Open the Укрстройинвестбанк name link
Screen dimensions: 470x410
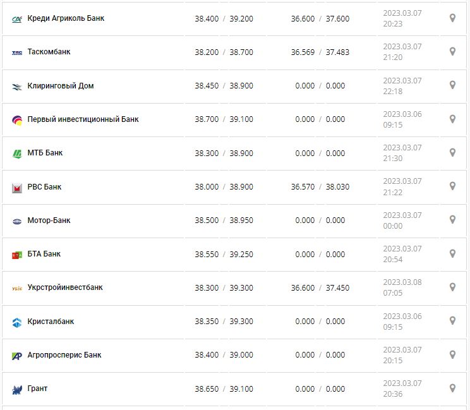[64, 287]
